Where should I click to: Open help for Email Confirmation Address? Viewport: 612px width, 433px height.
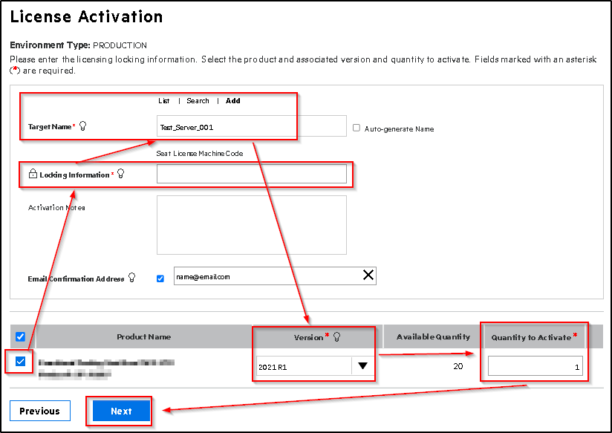(133, 278)
